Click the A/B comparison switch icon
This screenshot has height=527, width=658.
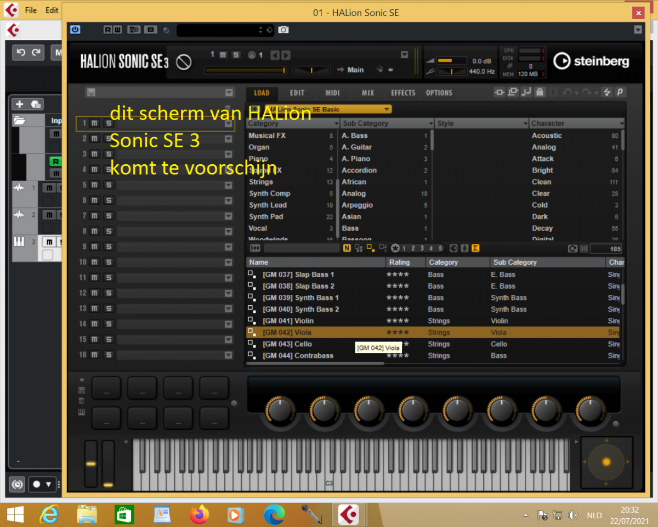(134, 30)
